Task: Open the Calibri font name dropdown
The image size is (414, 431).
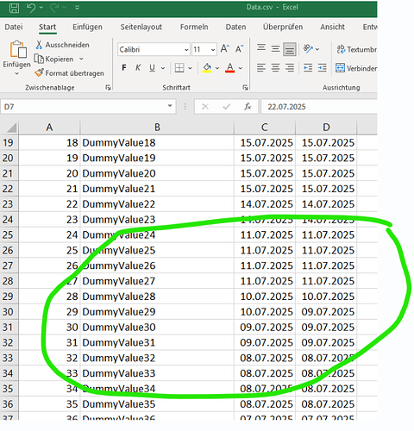Action: tap(186, 50)
